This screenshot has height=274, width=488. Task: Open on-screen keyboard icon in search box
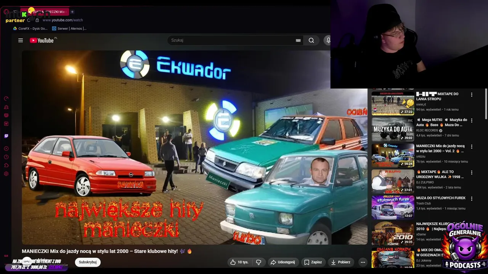click(x=298, y=40)
